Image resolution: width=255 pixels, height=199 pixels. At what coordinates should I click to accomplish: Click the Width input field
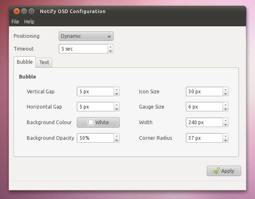[204, 123]
